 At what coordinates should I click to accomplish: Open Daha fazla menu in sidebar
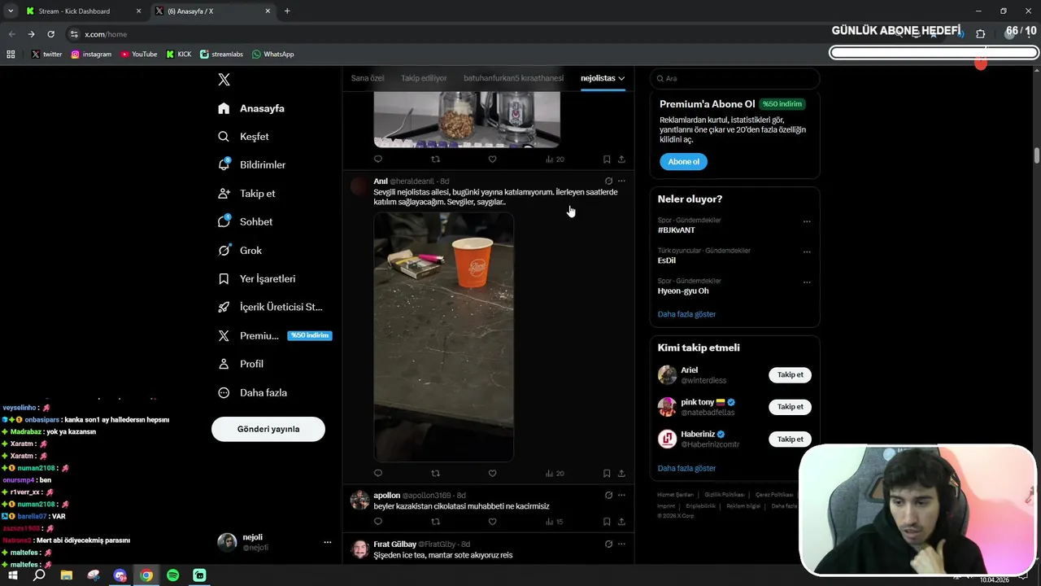click(252, 392)
